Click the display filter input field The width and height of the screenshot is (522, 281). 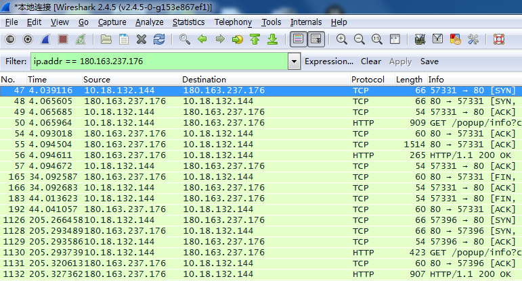159,61
